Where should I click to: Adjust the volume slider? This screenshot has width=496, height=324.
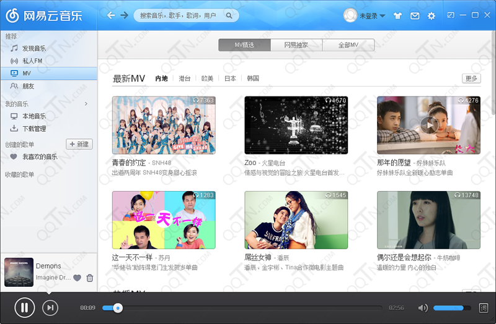452,308
